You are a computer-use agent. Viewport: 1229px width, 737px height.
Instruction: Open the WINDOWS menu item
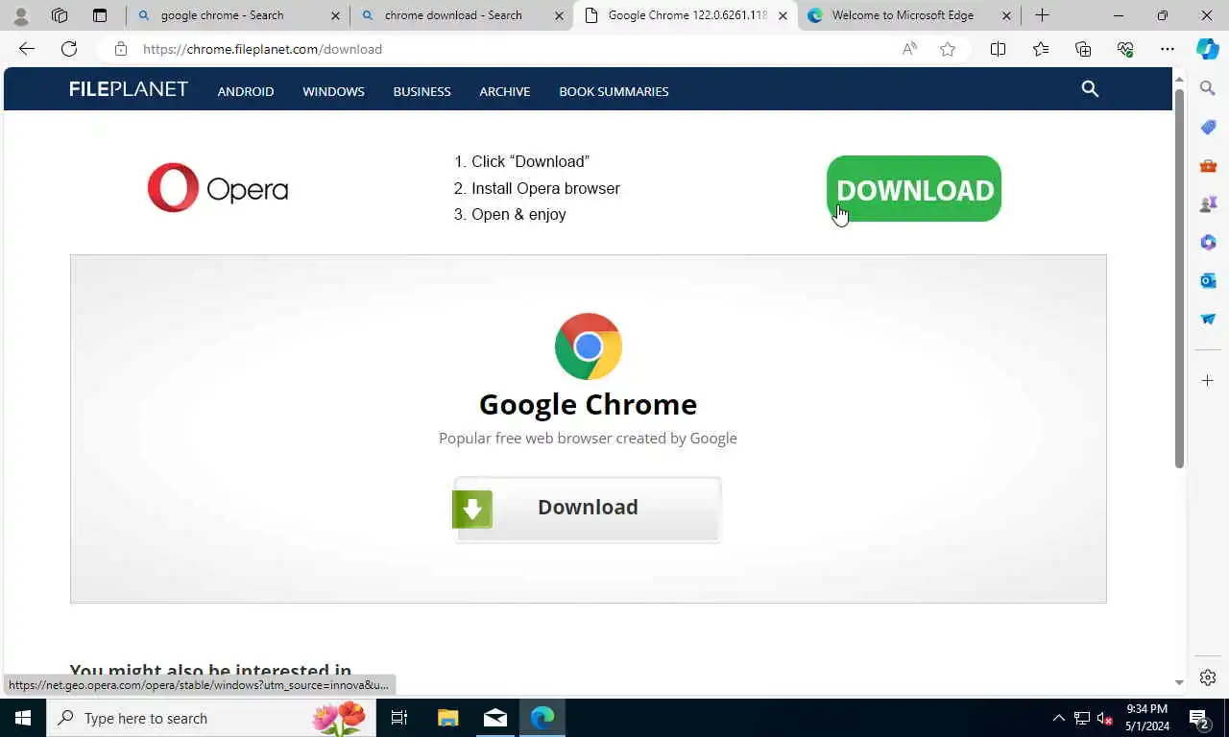click(333, 91)
